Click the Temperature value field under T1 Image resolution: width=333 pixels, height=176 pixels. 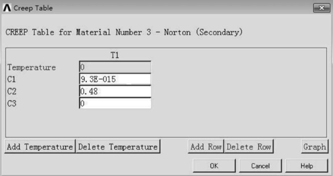[x=115, y=67]
